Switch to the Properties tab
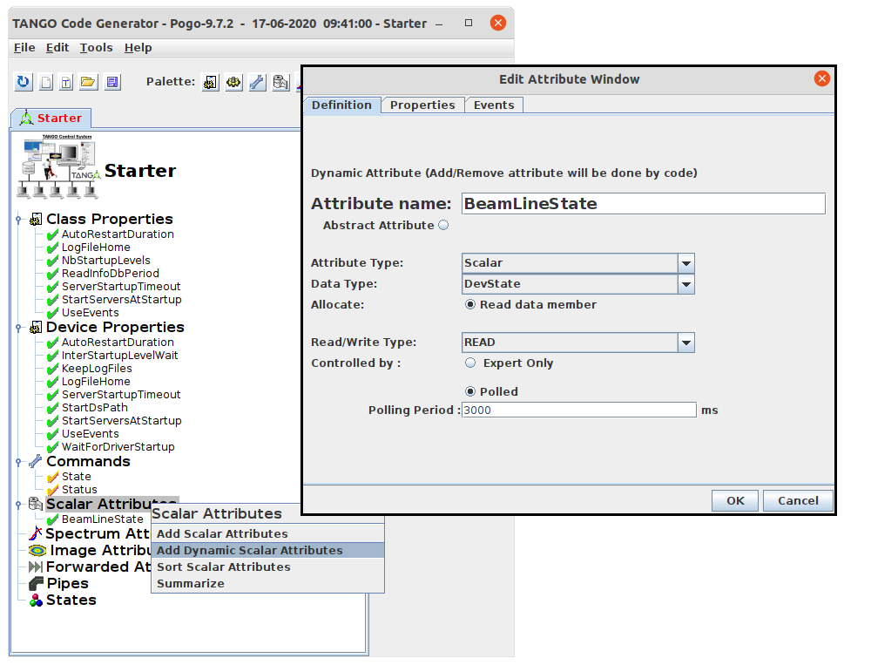The width and height of the screenshot is (871, 665). (422, 105)
